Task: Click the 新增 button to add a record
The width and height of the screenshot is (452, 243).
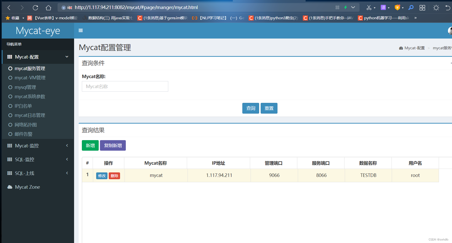Action: coord(90,145)
